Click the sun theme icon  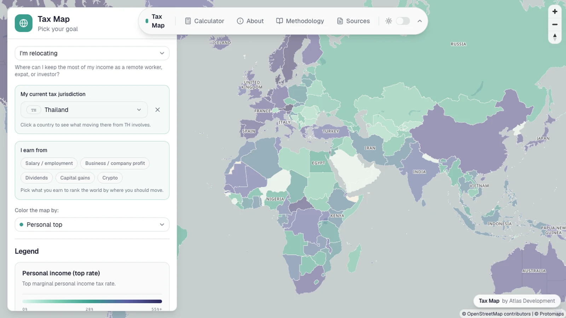click(389, 21)
